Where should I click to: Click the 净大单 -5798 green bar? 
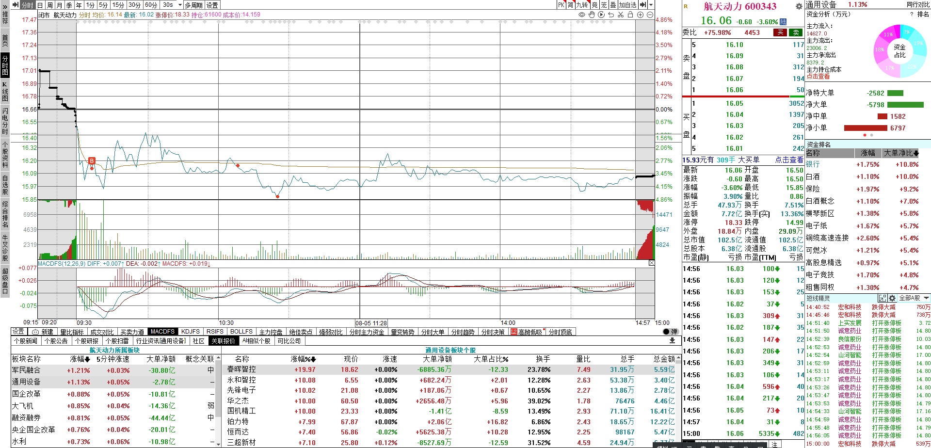coord(905,105)
